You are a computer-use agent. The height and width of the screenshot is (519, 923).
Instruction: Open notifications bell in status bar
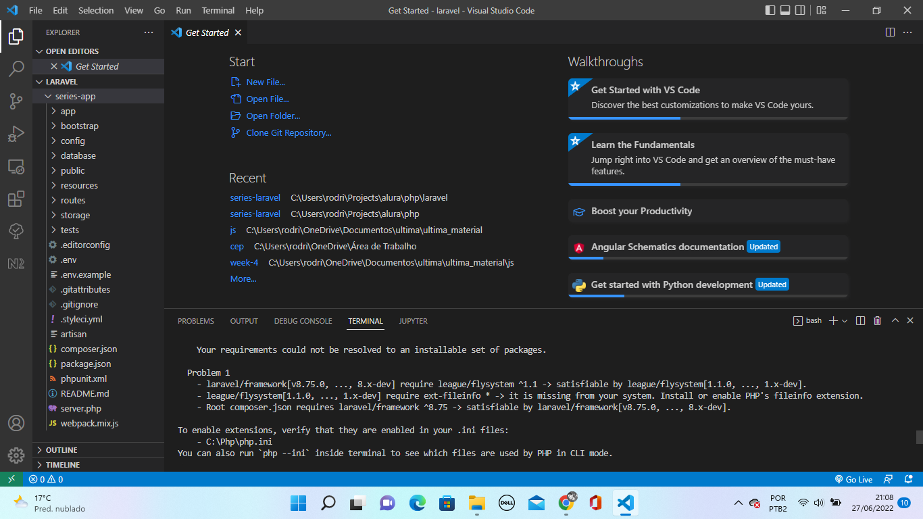click(x=910, y=479)
